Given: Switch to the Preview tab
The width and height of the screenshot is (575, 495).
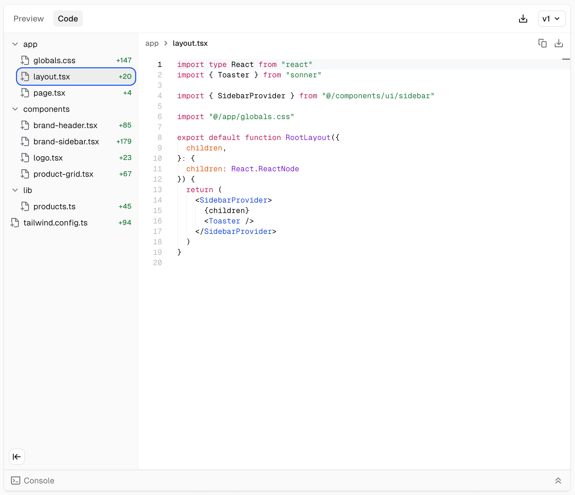Looking at the screenshot, I should tap(28, 19).
